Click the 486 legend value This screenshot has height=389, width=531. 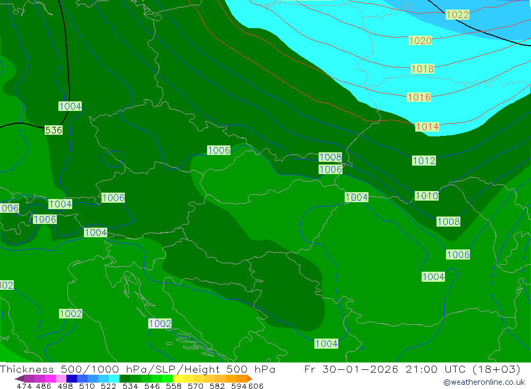[44, 386]
